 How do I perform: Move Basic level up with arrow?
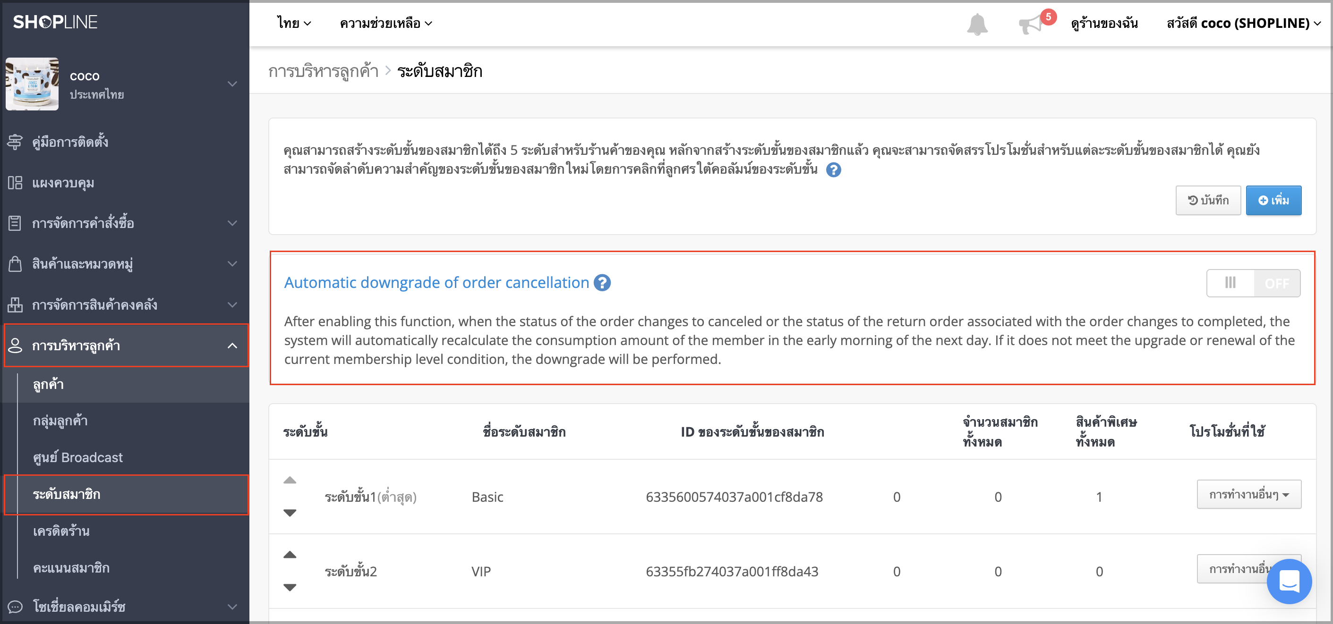click(290, 481)
